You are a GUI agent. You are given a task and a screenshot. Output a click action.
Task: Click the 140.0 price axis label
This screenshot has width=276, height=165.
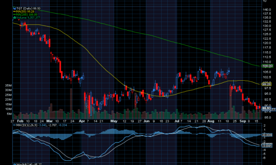(267, 10)
